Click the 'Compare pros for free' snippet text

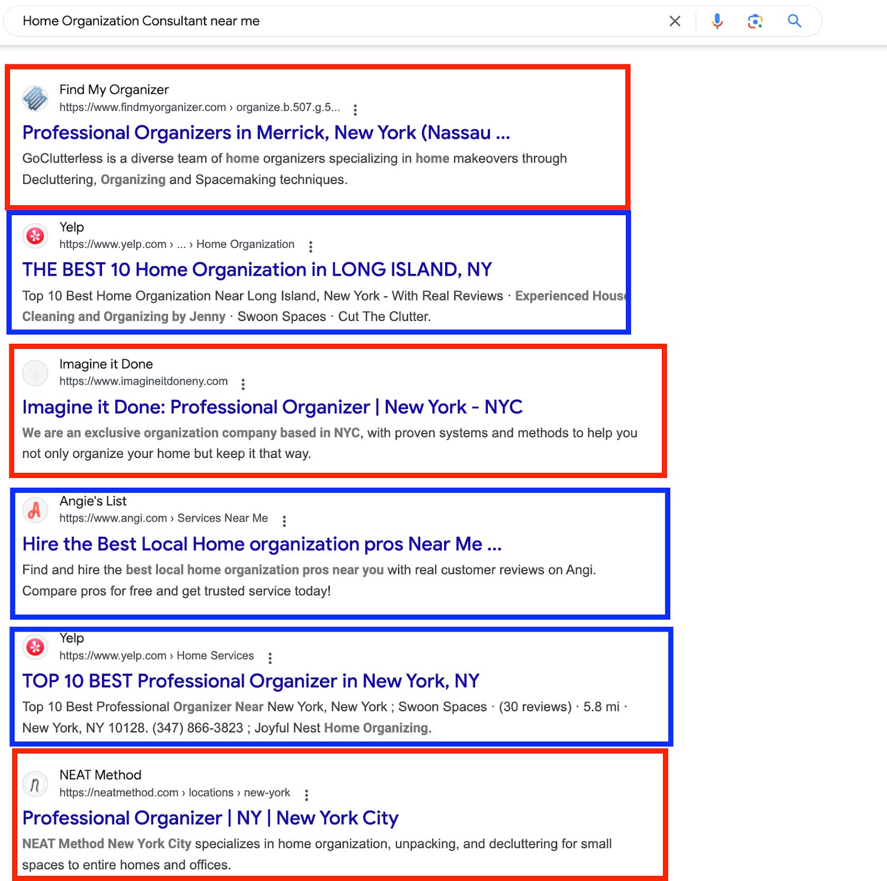click(x=176, y=591)
